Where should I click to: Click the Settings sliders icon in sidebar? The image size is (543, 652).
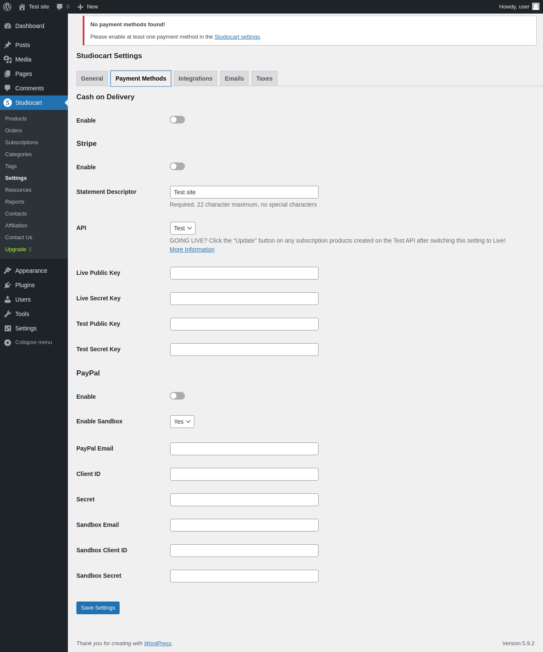coord(8,328)
